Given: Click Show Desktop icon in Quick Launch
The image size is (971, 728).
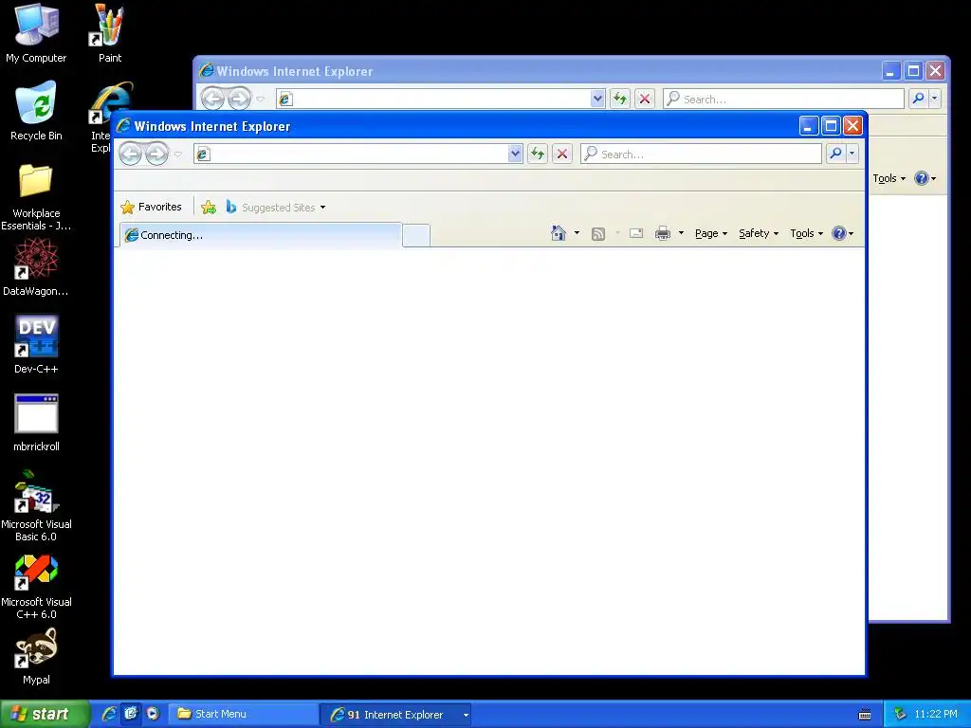Looking at the screenshot, I should point(131,713).
